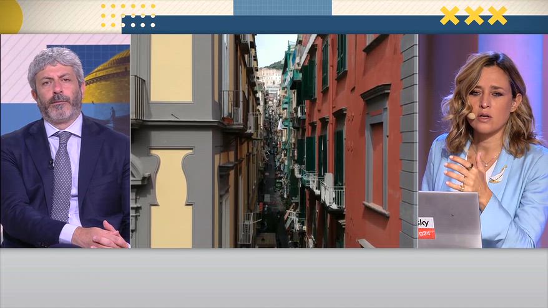
Task: Click the presenter's headset microphone
Action: (471, 115)
